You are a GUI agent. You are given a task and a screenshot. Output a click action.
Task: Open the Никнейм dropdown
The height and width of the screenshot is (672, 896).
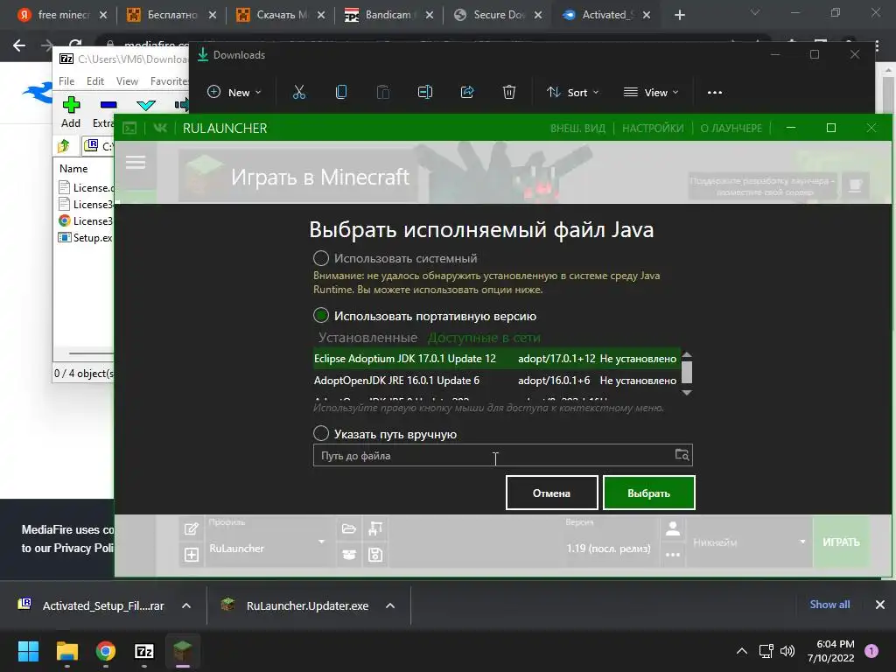(x=749, y=542)
